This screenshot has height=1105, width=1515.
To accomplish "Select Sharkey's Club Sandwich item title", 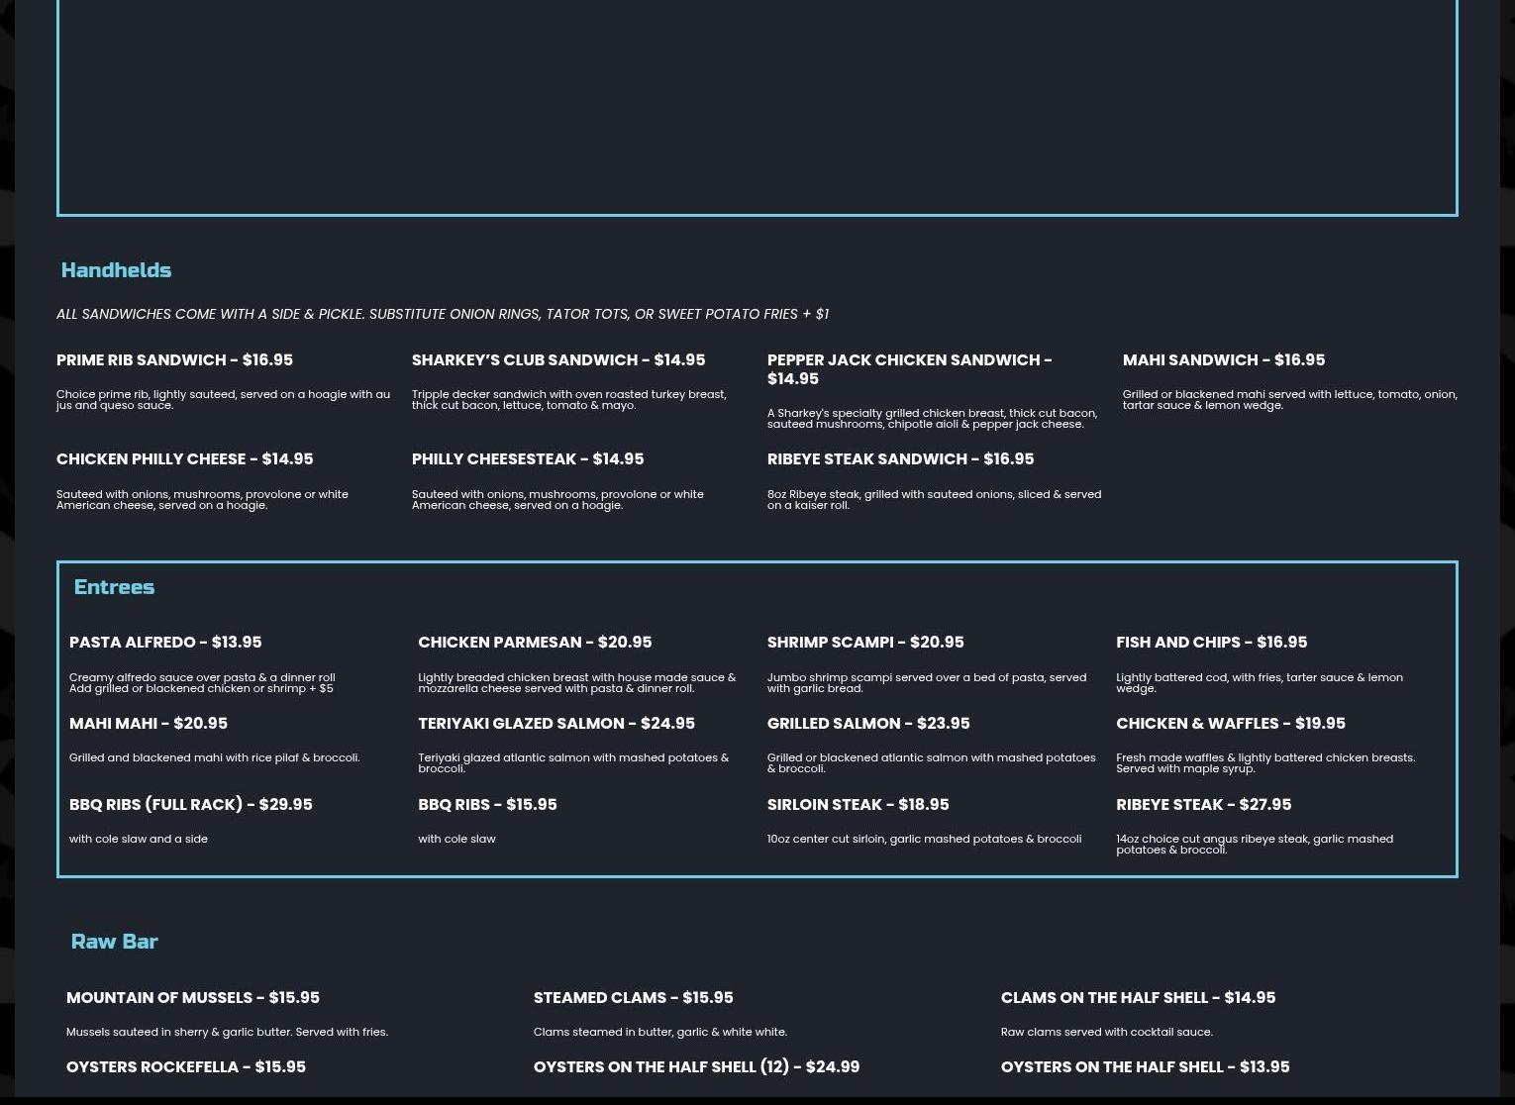I will coord(557,360).
